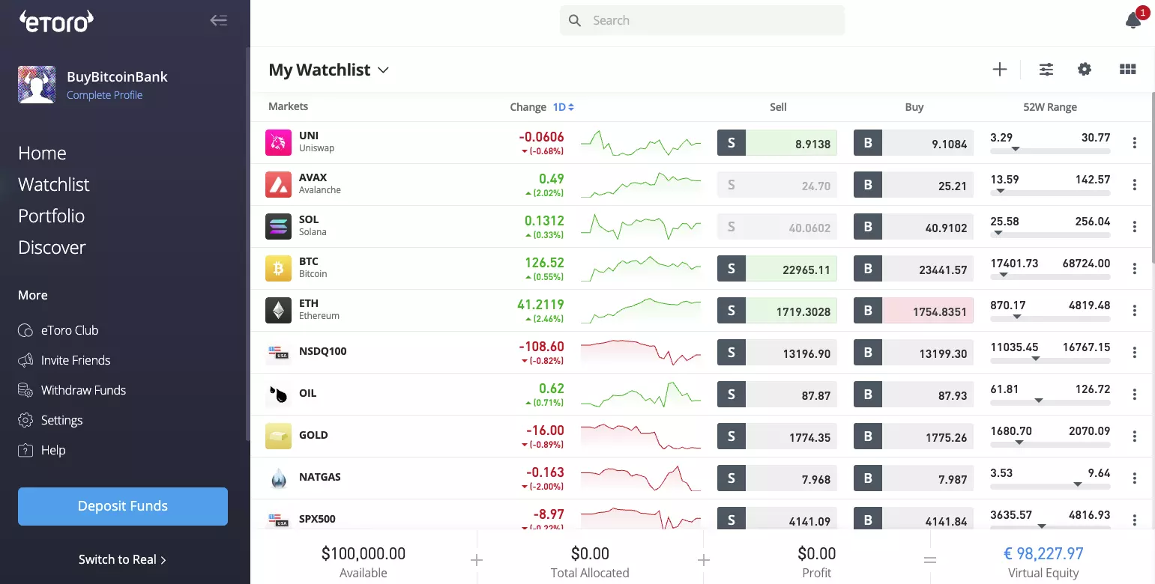The height and width of the screenshot is (584, 1155).
Task: Click the GOLD bar icon
Action: pyautogui.click(x=278, y=436)
